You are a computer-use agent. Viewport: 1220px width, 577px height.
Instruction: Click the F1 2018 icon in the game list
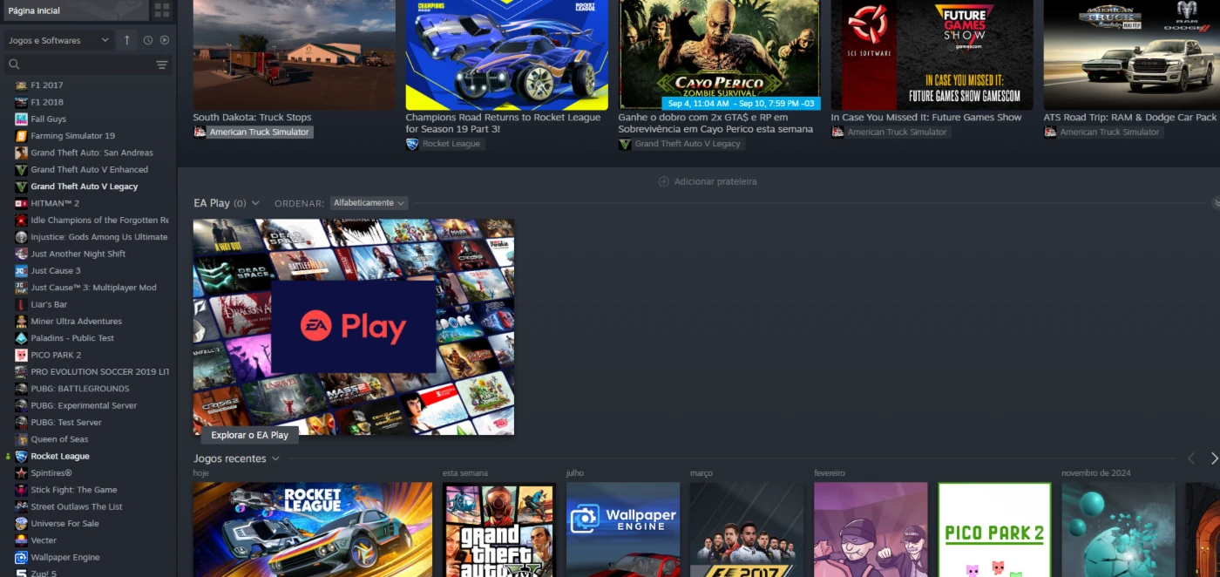[x=22, y=102]
